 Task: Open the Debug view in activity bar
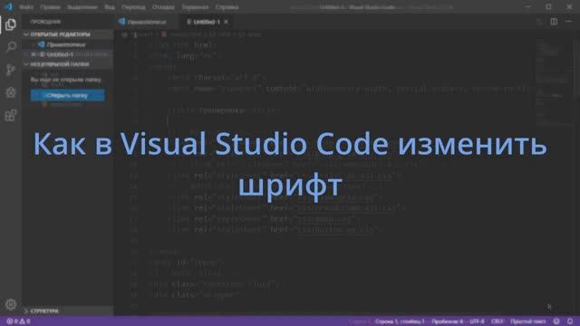click(x=11, y=92)
